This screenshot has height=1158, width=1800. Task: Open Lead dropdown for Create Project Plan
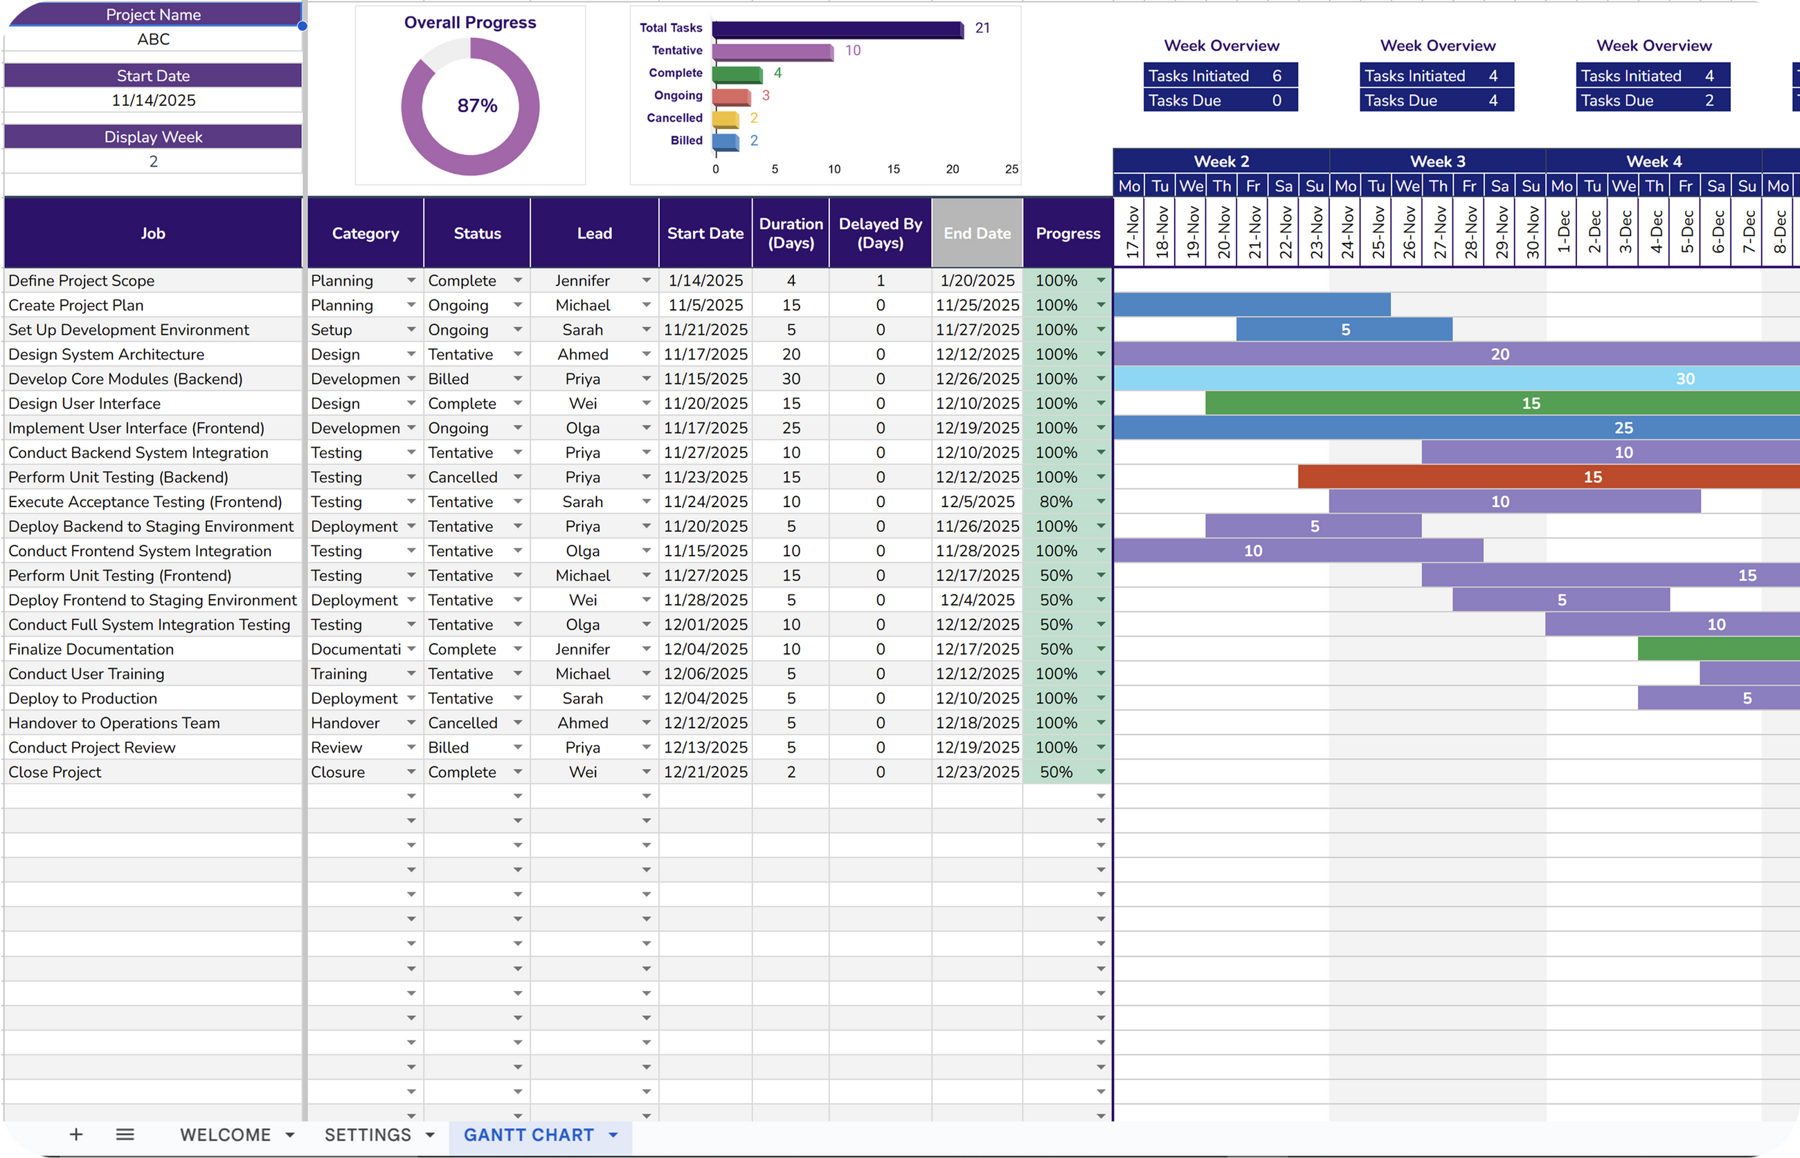647,304
